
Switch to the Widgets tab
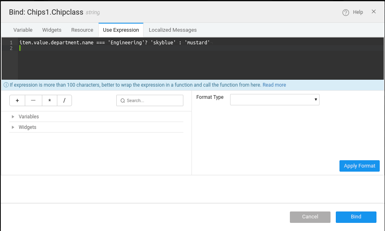tap(52, 30)
